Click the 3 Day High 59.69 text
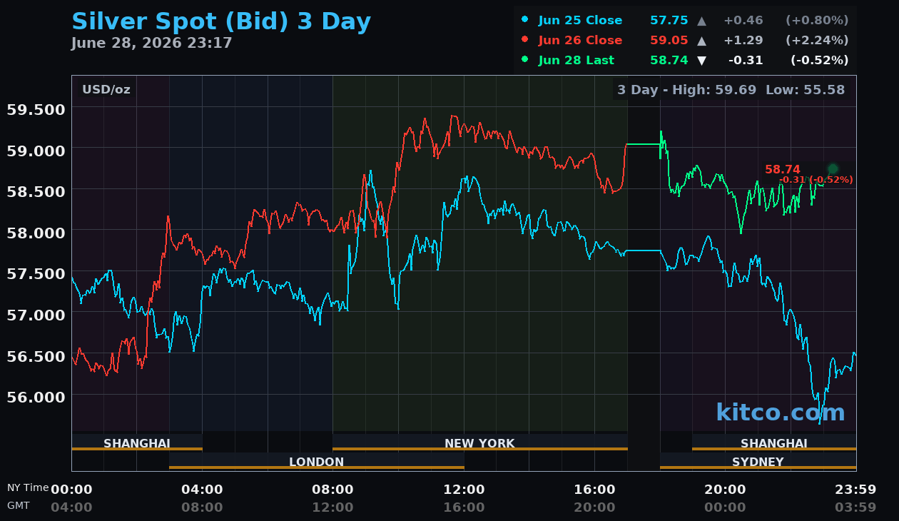This screenshot has height=521, width=899. 686,90
